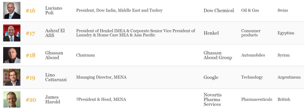
Task: Open James Harold's portrait thumbnail
Action: point(12,99)
